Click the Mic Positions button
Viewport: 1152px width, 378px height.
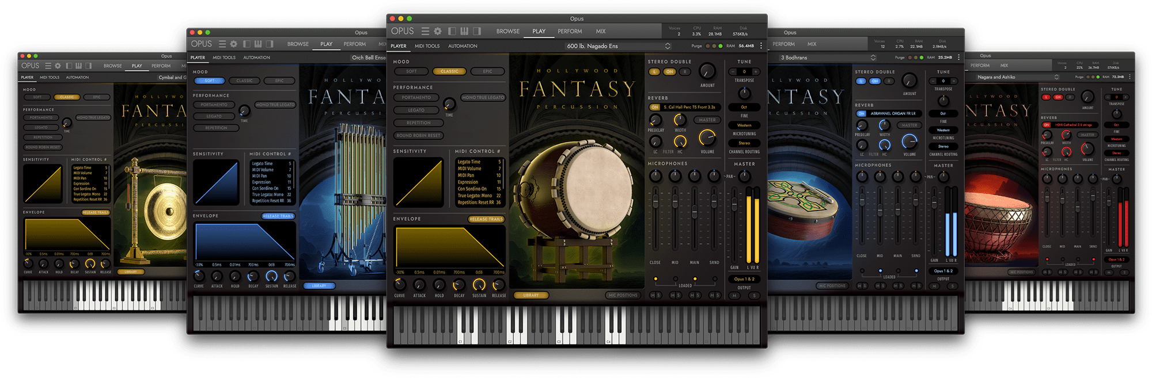pyautogui.click(x=623, y=295)
